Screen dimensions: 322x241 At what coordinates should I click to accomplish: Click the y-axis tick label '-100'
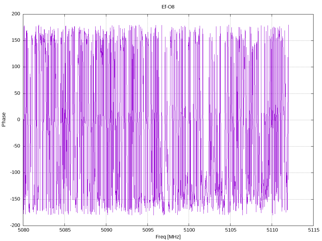(x=15, y=173)
